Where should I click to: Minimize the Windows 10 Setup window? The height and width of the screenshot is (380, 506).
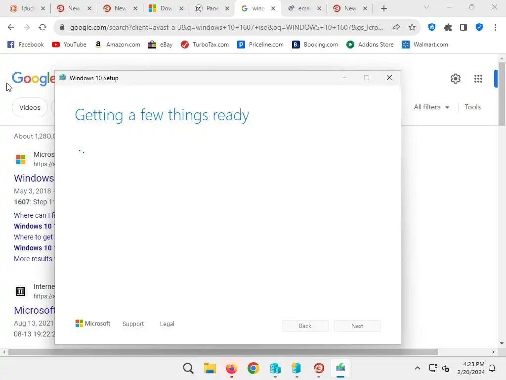coord(344,78)
